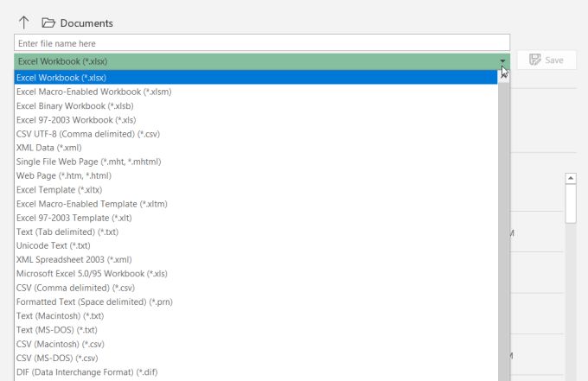588x381 pixels.
Task: Select Excel Macro-Enabled Workbook (*.xlsm)
Action: coord(256,92)
